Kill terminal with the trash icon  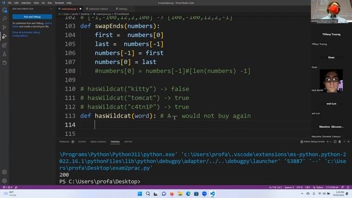[340, 142]
